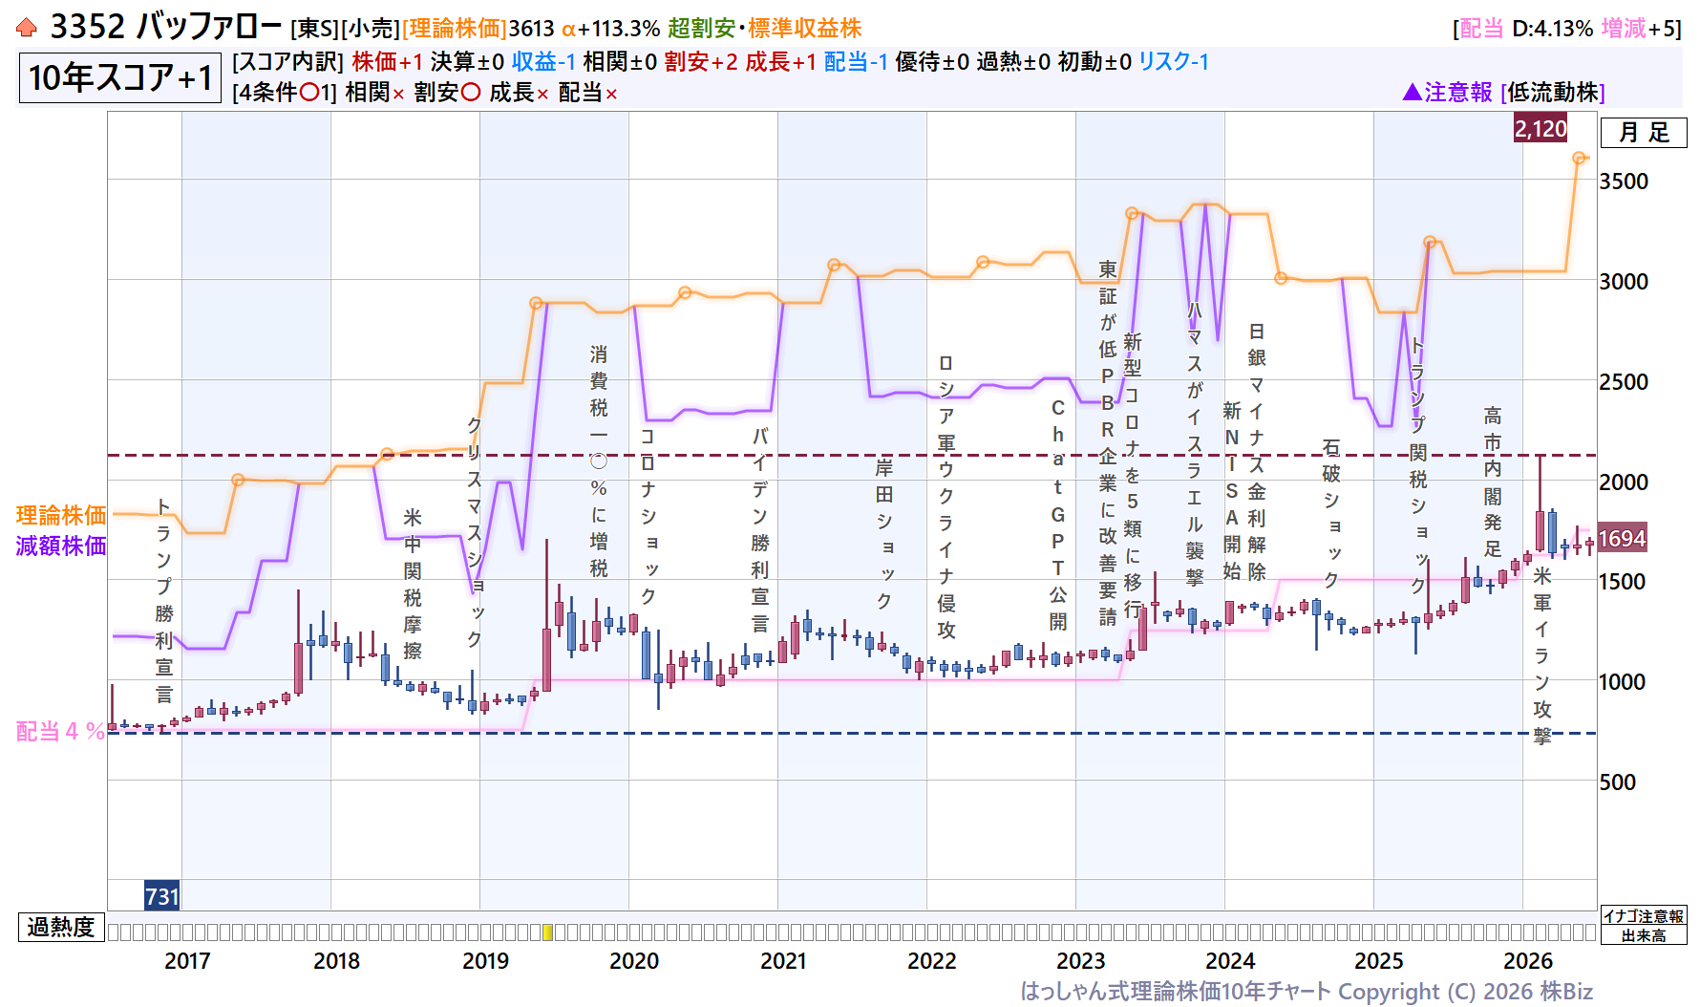
Task: Click the ロシア軍ウクライナ侵攻 event annotation
Action: point(946,497)
